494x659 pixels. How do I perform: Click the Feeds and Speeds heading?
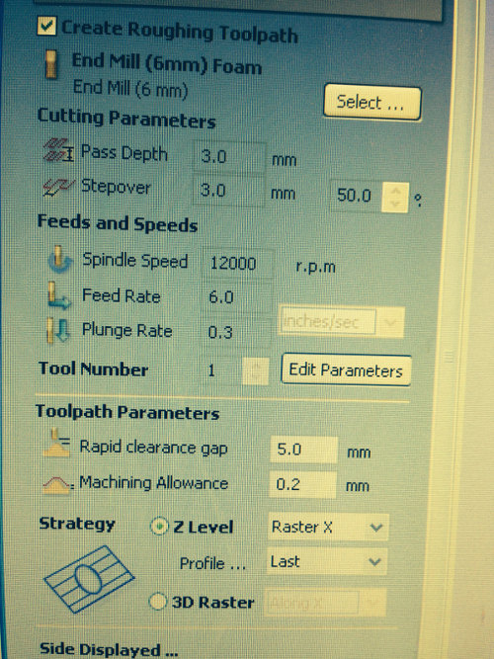point(118,223)
